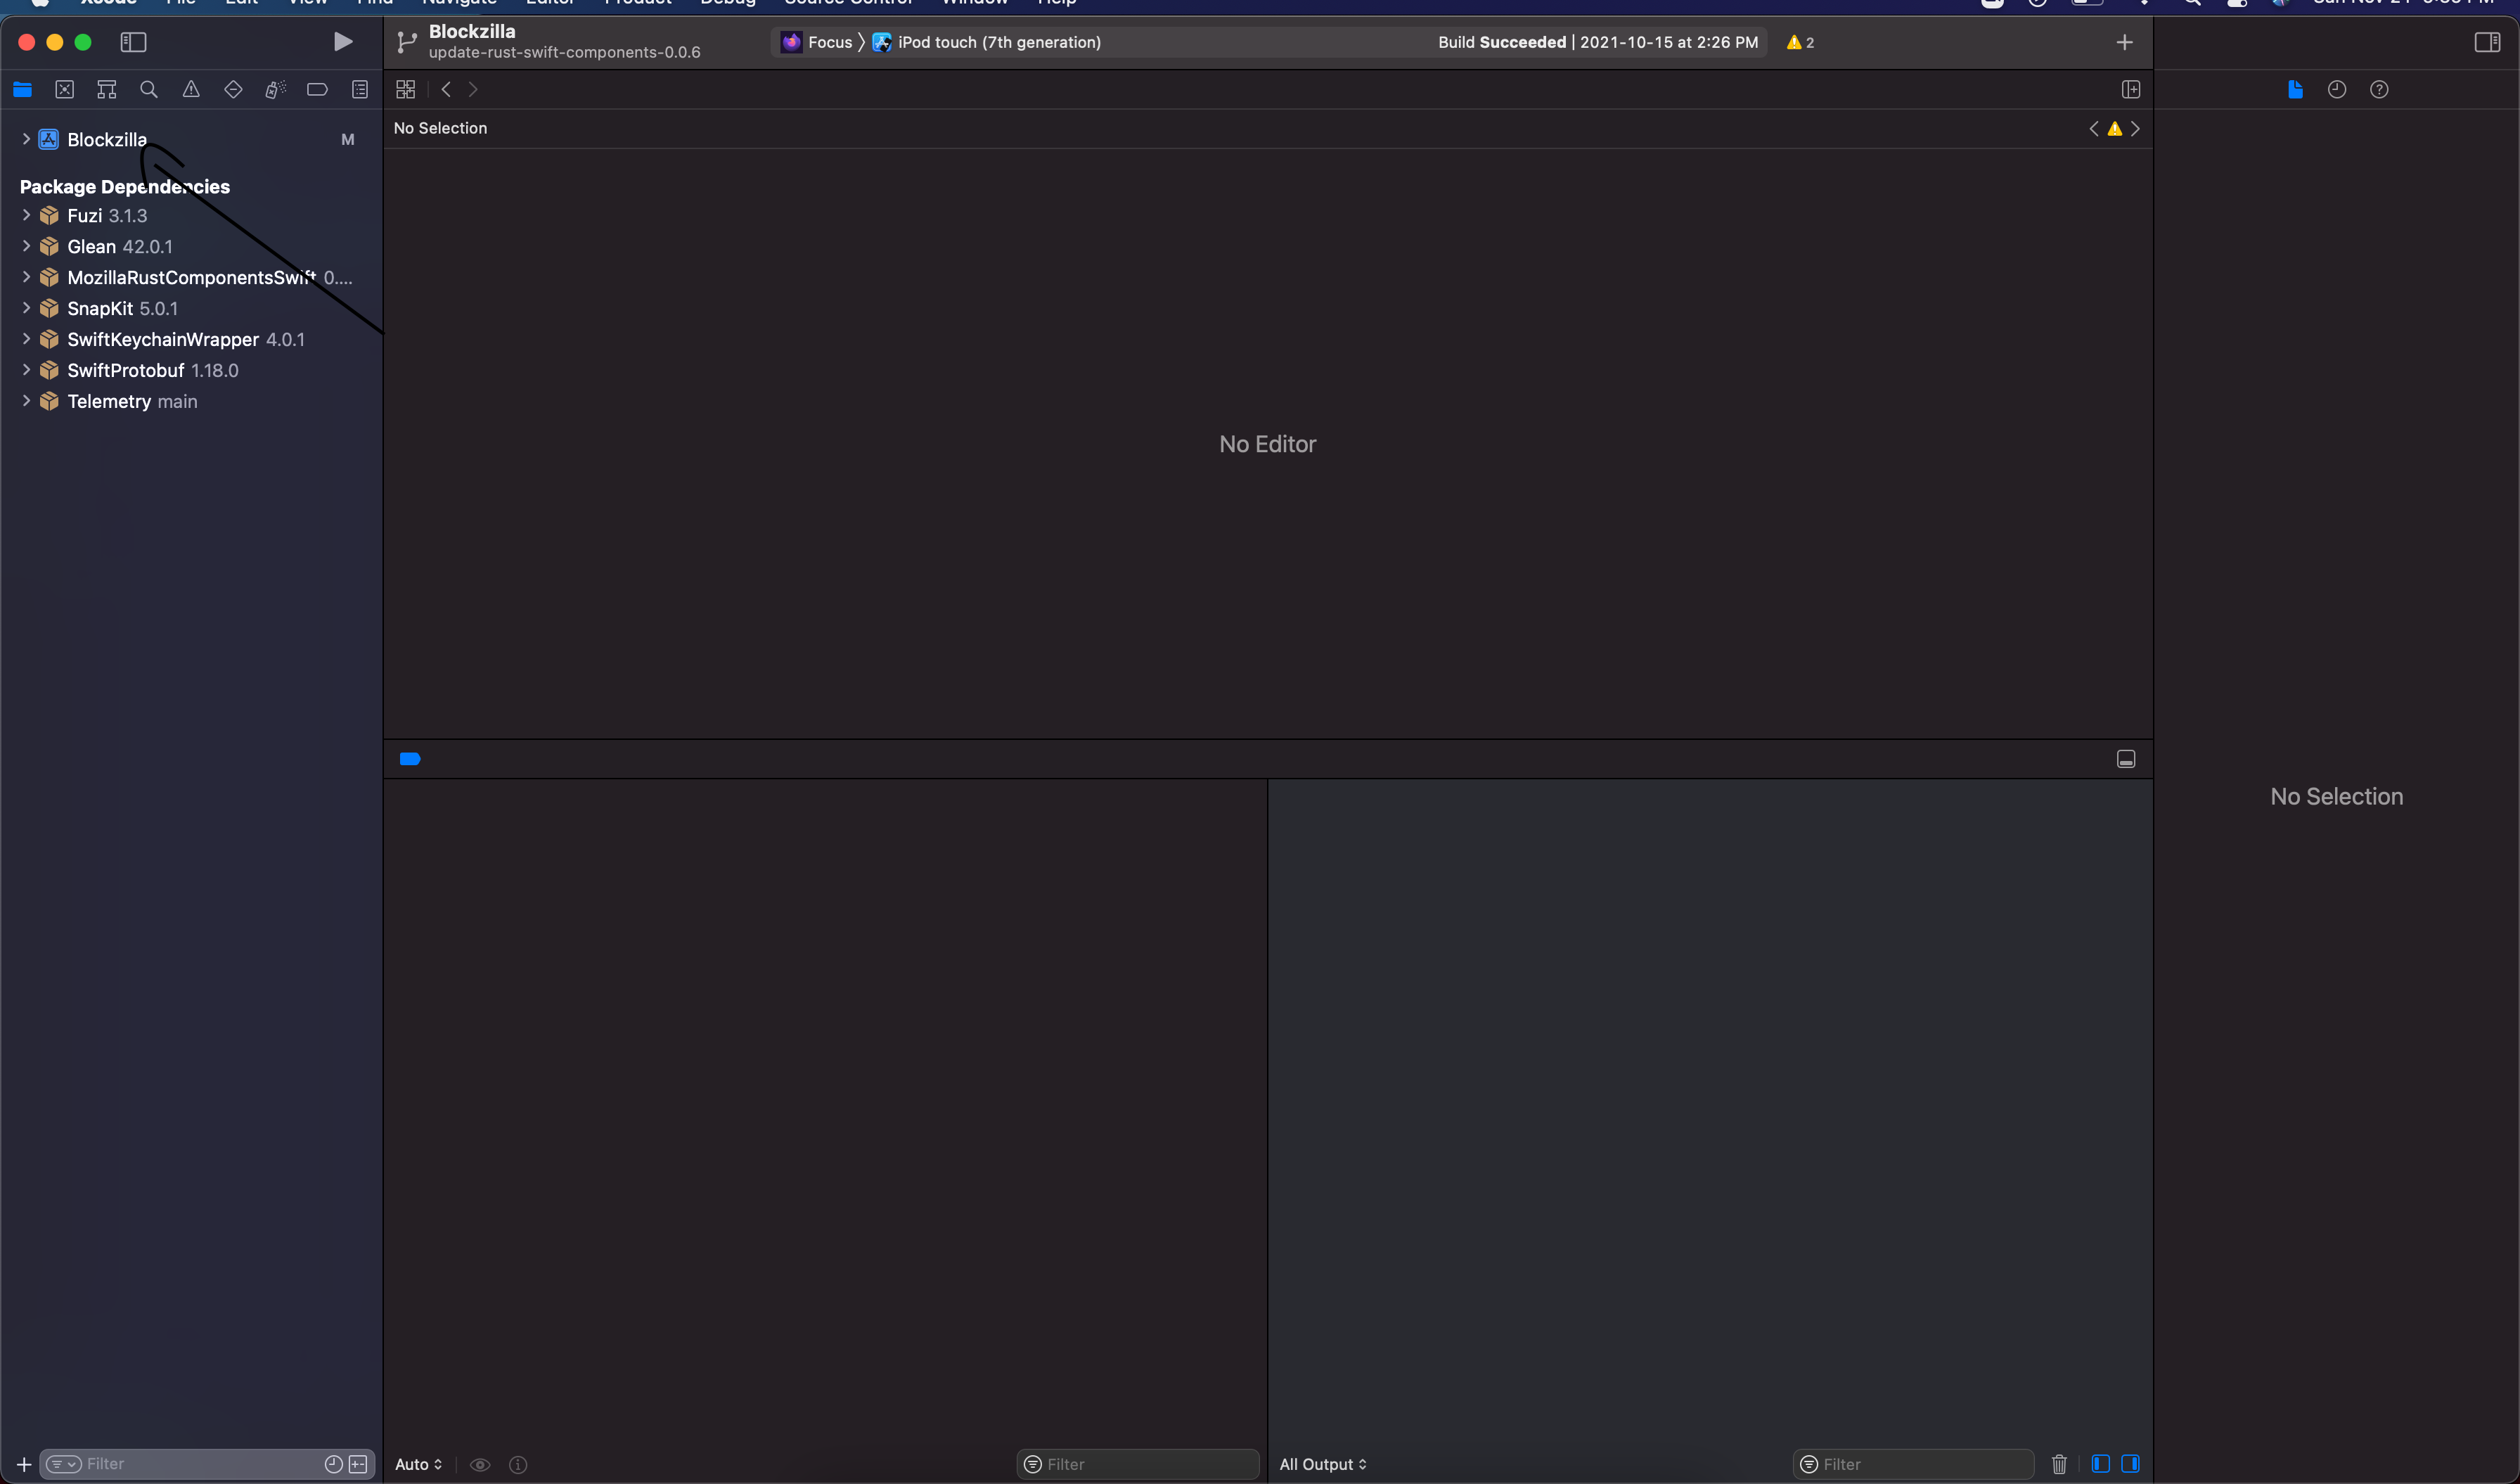Screen dimensions: 2520x1484
Task: Open the Test navigator diamond icon
Action: [233, 90]
